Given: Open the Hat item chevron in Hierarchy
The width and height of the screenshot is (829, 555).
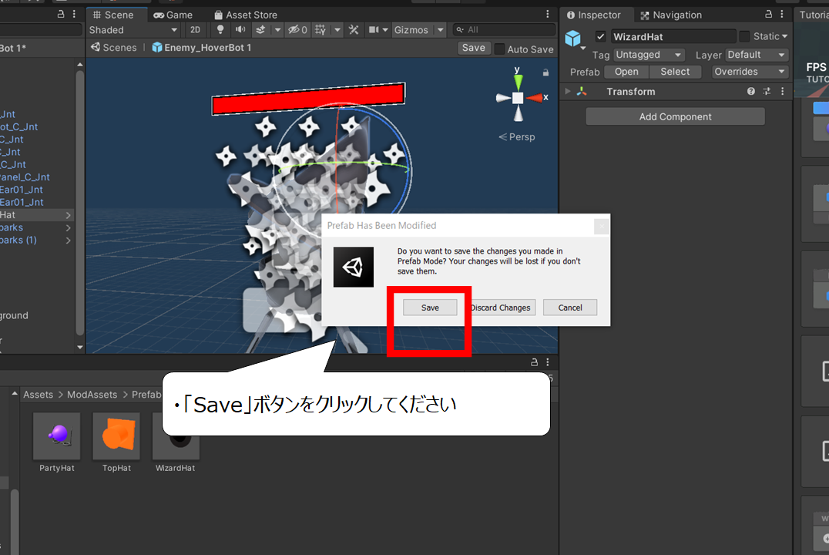Looking at the screenshot, I should [x=69, y=215].
